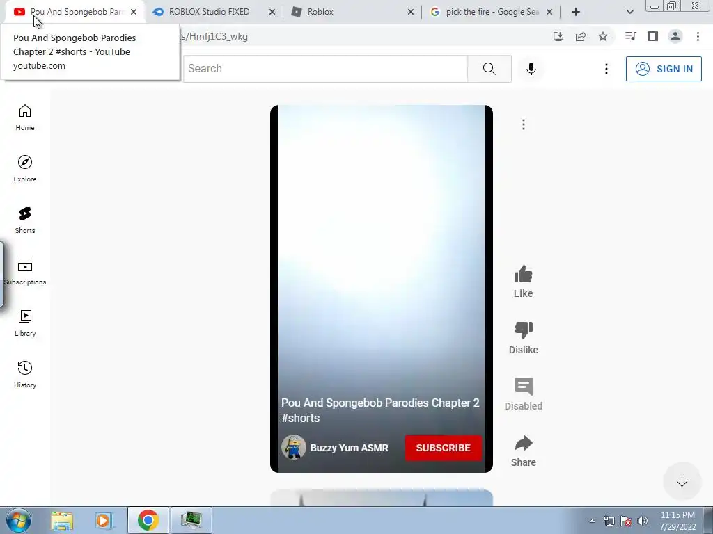
Task: Open YouTube settings three-dot menu
Action: 606,69
